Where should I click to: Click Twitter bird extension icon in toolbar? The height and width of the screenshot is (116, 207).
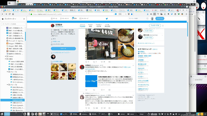(x=172, y=14)
